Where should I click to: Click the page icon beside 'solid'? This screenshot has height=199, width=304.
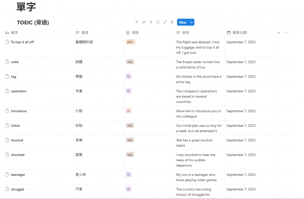7,62
